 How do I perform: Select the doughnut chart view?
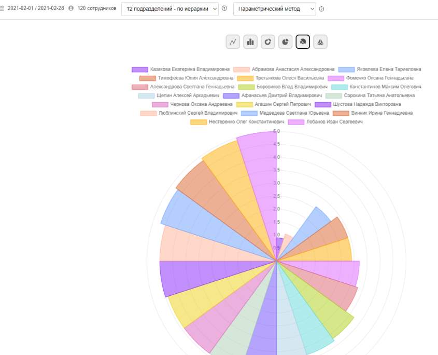[268, 42]
